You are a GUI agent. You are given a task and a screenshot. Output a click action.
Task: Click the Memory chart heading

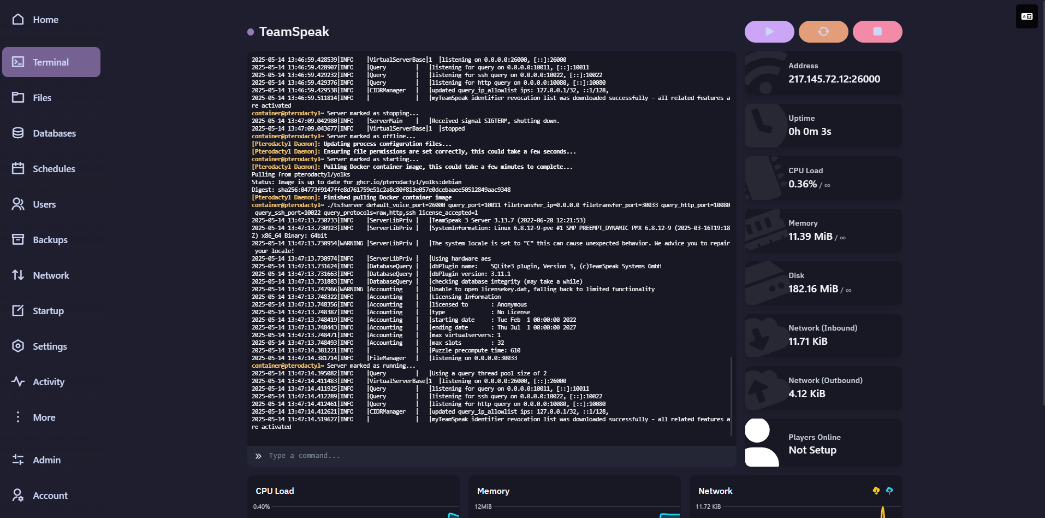[x=493, y=491]
